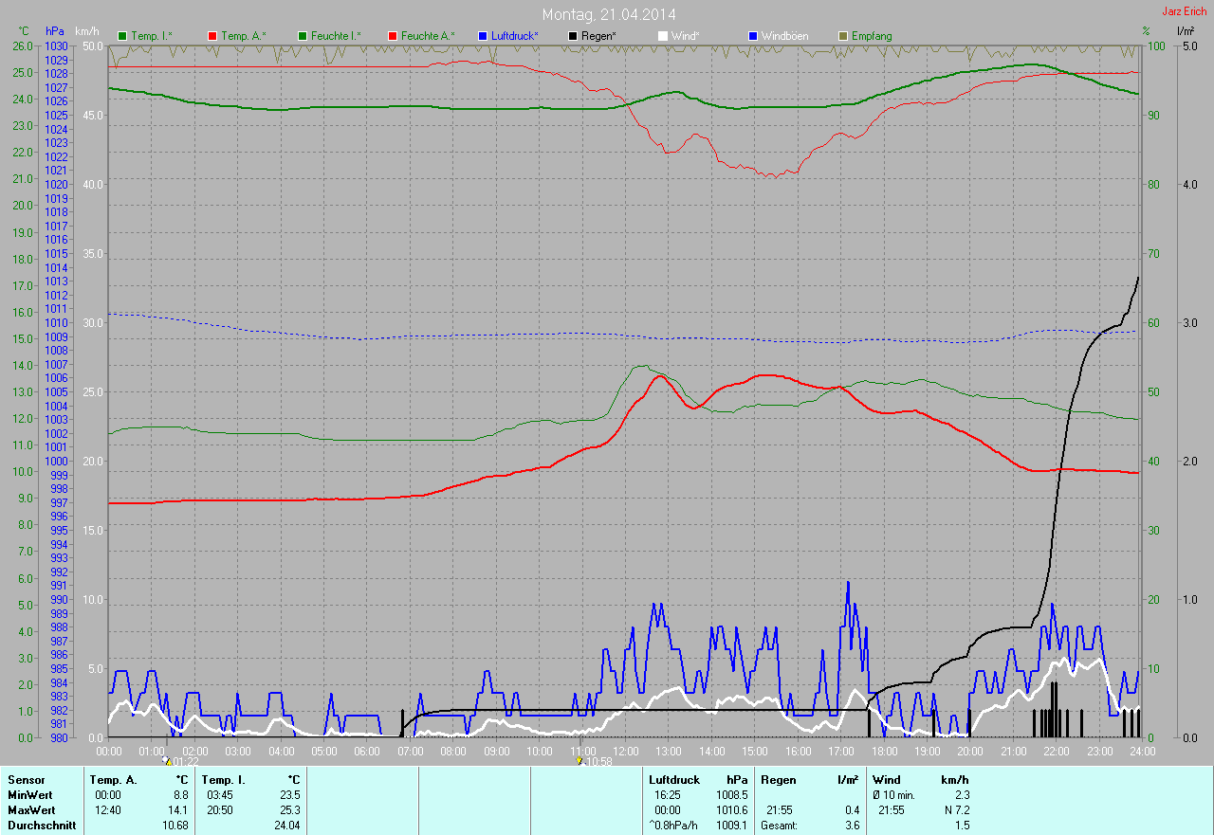Image resolution: width=1214 pixels, height=835 pixels.
Task: Click the 1030 top value on pressure axis
Action: tap(56, 45)
